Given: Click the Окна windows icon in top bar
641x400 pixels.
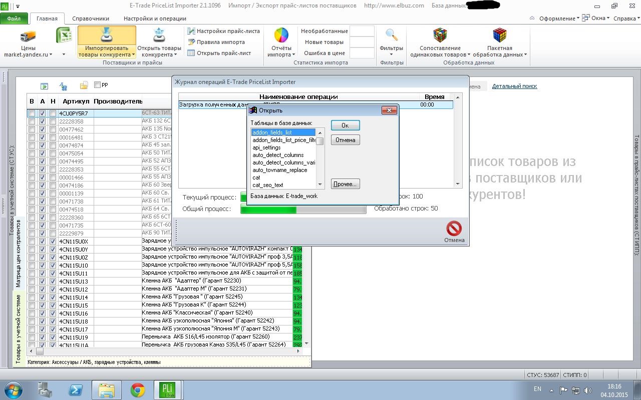Looking at the screenshot, I should pyautogui.click(x=586, y=18).
